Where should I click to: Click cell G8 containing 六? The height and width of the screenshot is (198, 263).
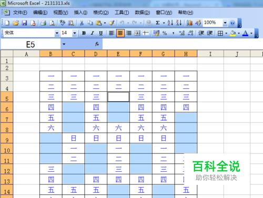click(164, 128)
